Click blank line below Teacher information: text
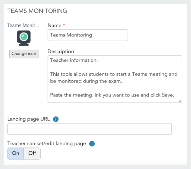 pos(114,67)
